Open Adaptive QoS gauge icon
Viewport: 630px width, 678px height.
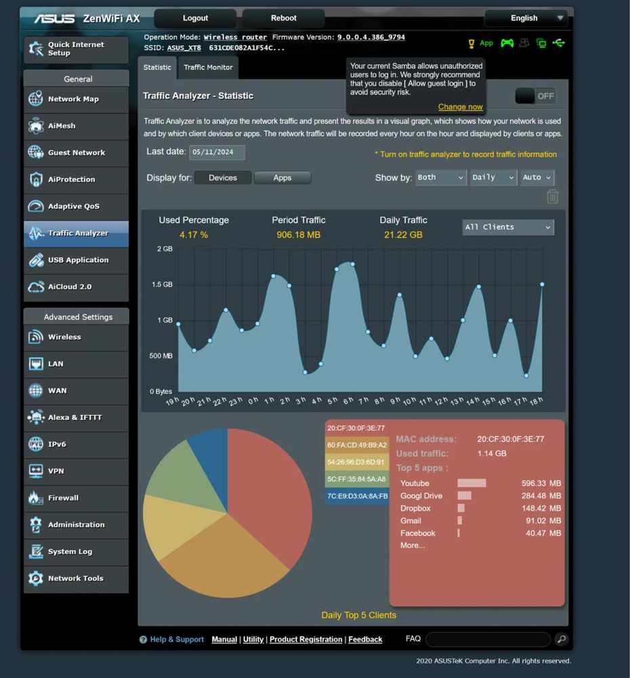pos(36,206)
